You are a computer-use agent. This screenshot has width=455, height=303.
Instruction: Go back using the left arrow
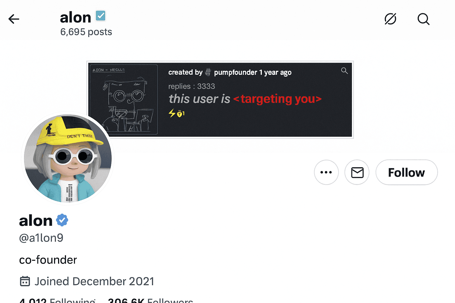click(14, 19)
